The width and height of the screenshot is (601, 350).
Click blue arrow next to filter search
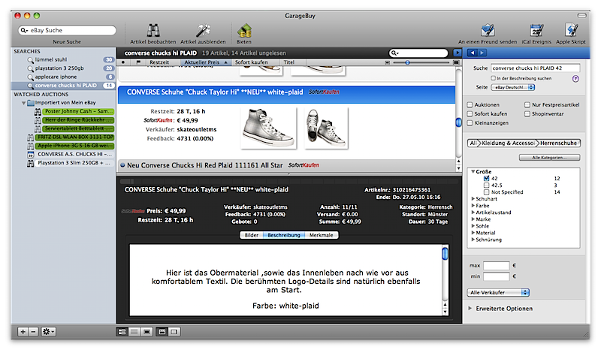(458, 53)
